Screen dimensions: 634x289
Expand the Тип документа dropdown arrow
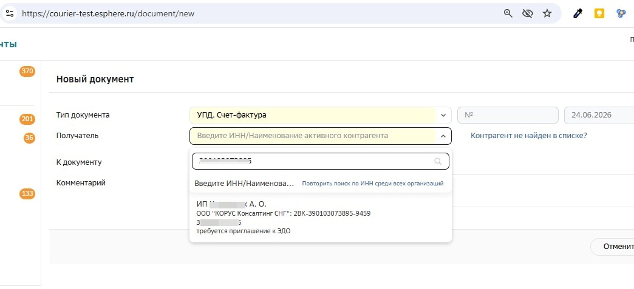(443, 116)
